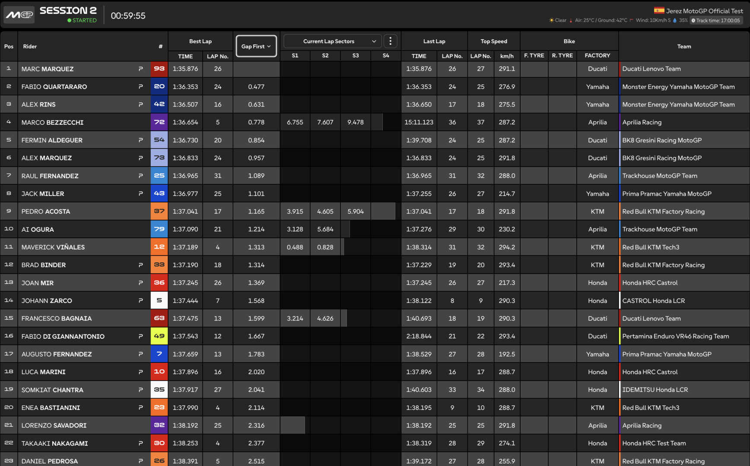Click the FACTORY column header

tap(597, 56)
